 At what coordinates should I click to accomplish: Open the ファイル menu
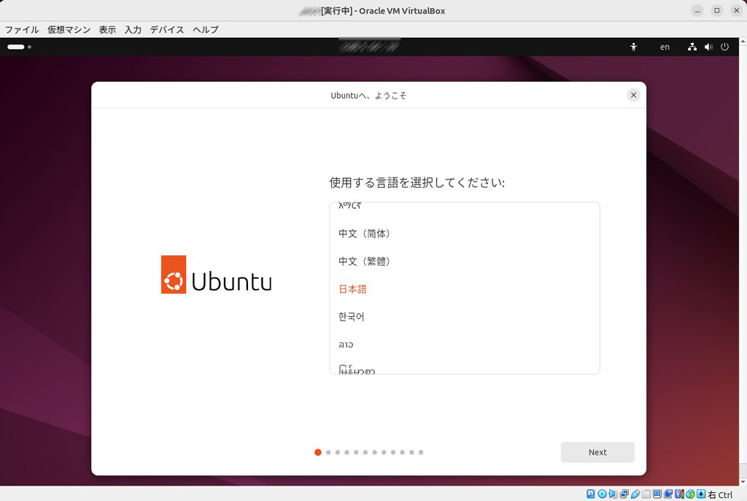pyautogui.click(x=22, y=30)
